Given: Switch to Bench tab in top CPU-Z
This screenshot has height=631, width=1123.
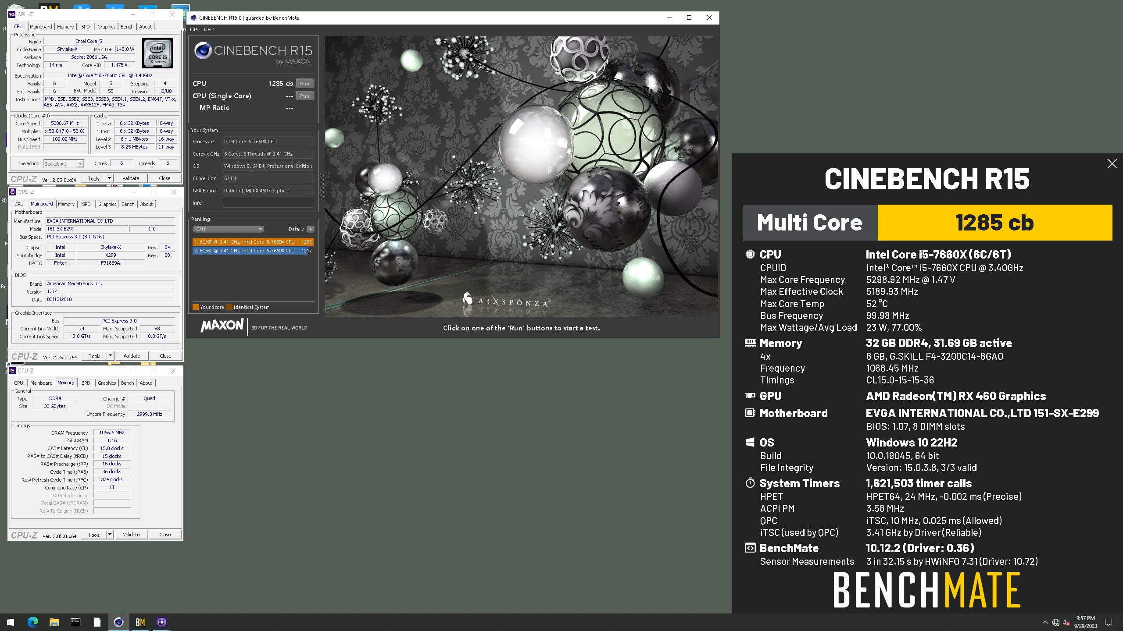Looking at the screenshot, I should tap(127, 27).
